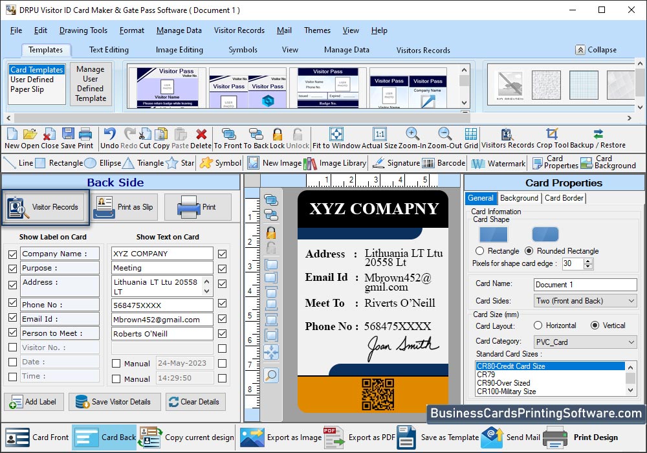Select the Star shape tool
Screen dimensions: 647x453
tap(181, 163)
